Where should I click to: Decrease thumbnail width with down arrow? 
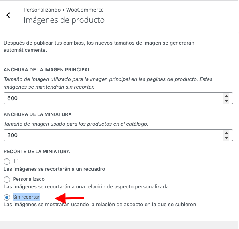(x=226, y=138)
